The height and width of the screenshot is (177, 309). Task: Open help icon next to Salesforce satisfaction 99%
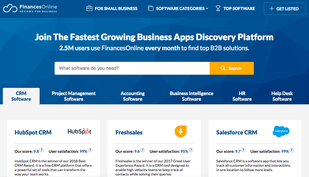point(292,150)
